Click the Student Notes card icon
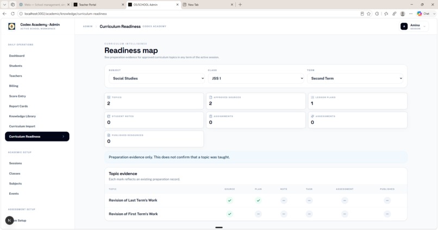 coord(109,116)
